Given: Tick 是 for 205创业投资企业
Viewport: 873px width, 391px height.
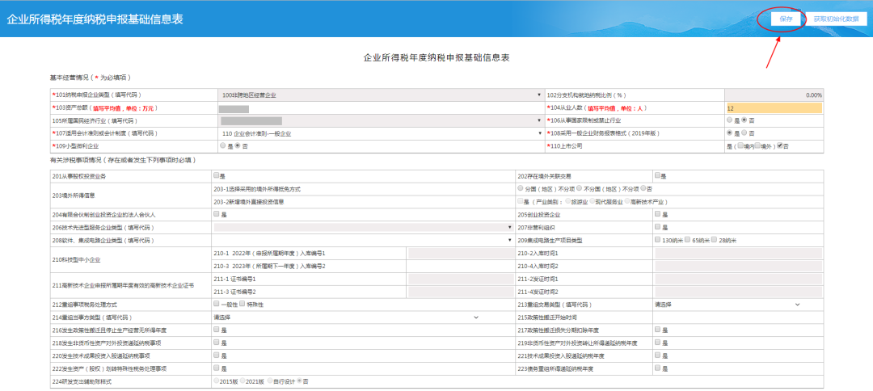Looking at the screenshot, I should (x=657, y=215).
